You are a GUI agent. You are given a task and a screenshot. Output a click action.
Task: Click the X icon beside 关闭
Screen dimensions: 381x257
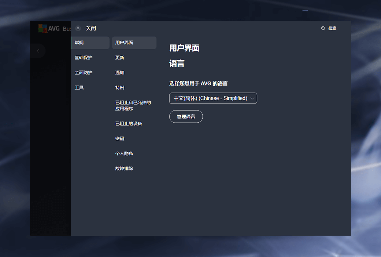(78, 28)
